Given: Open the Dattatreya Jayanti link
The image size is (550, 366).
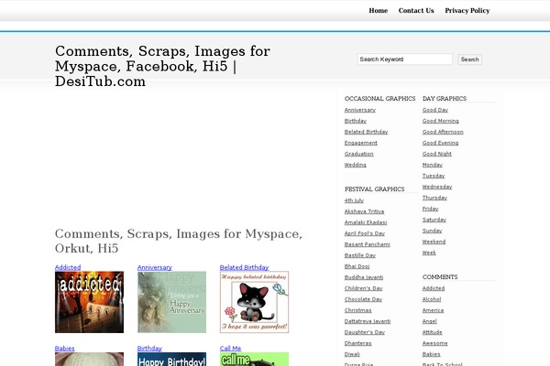Looking at the screenshot, I should coord(368,321).
